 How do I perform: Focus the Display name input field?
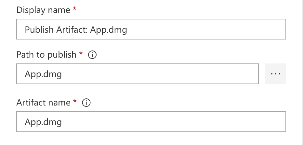151,29
